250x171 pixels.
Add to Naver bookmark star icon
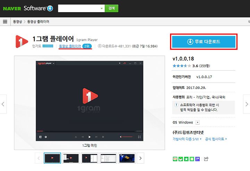click(x=186, y=159)
